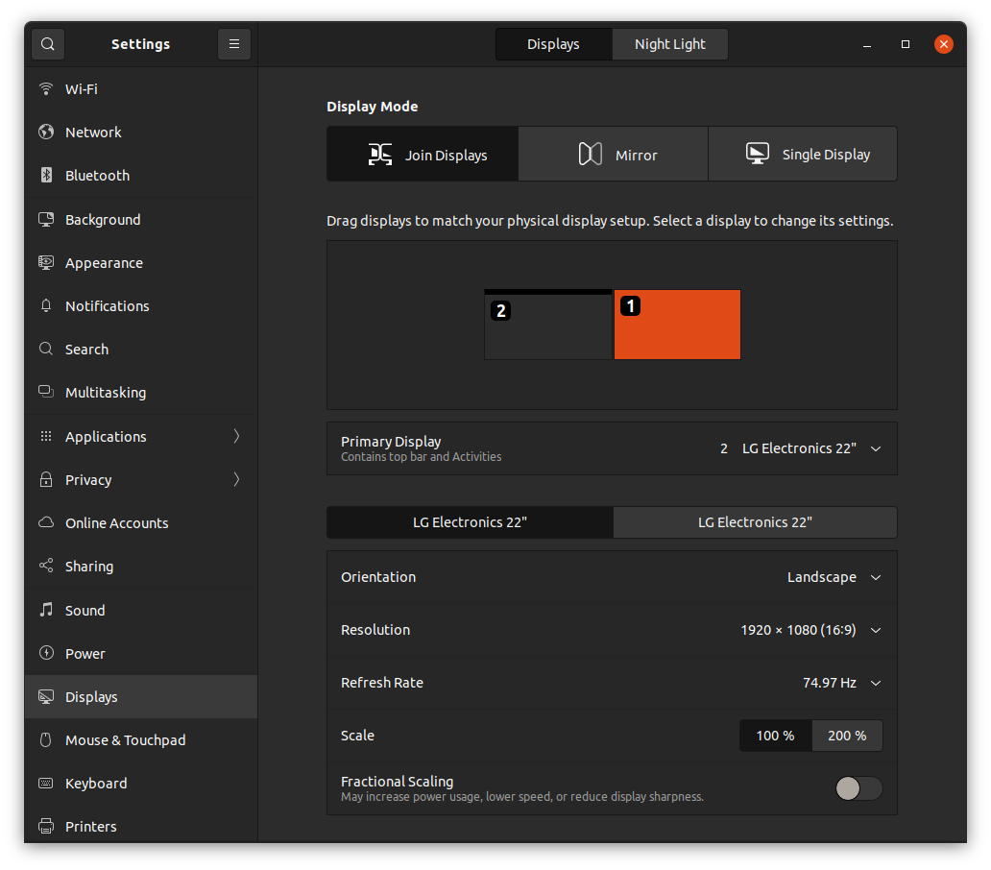The image size is (991, 870).
Task: Select the Sound settings icon
Action: 45,610
